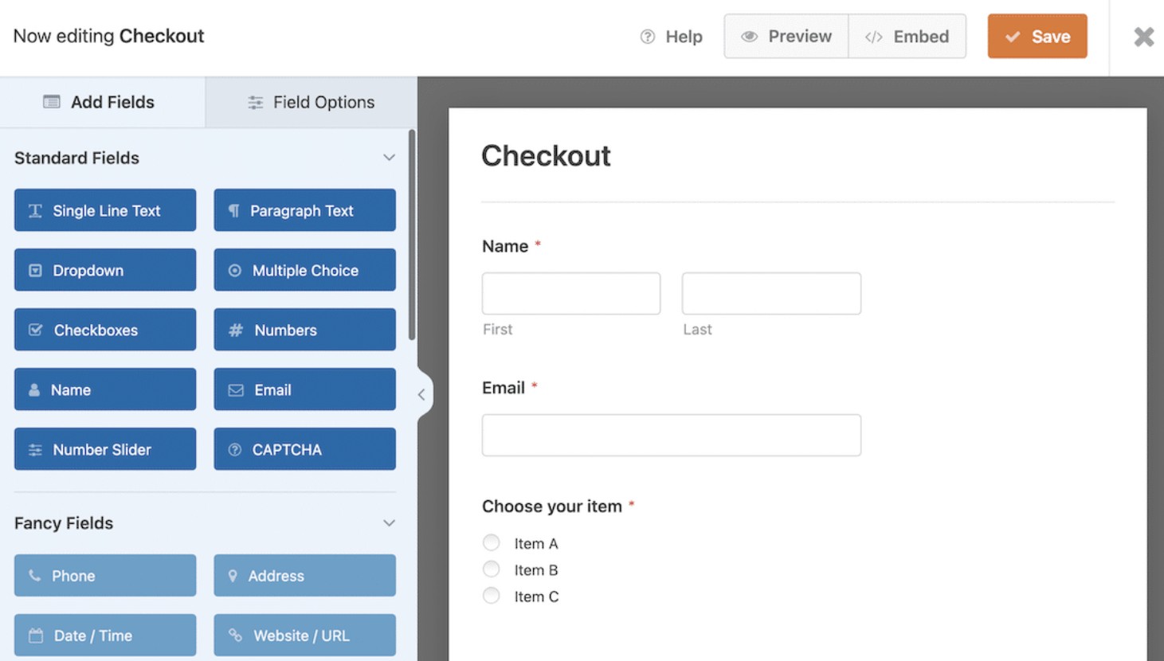Insert a Paragraph Text field
The image size is (1164, 661).
304,210
